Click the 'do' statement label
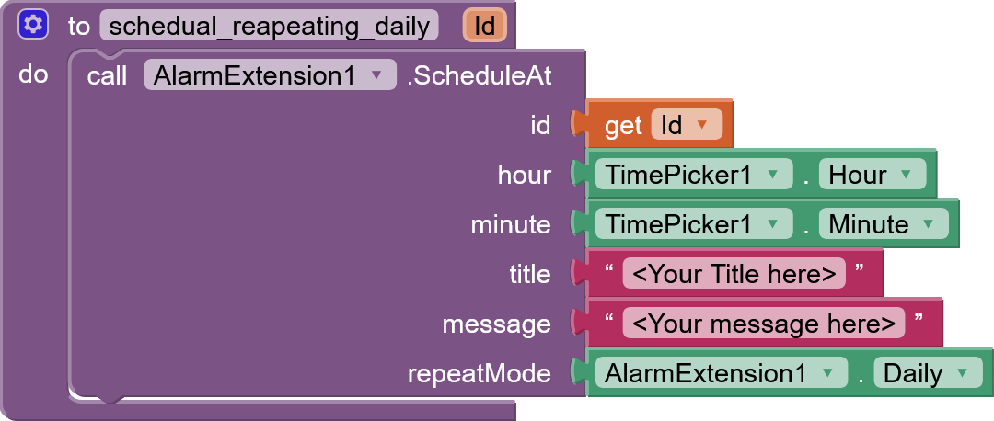Screen dimensions: 994x421 click(33, 74)
